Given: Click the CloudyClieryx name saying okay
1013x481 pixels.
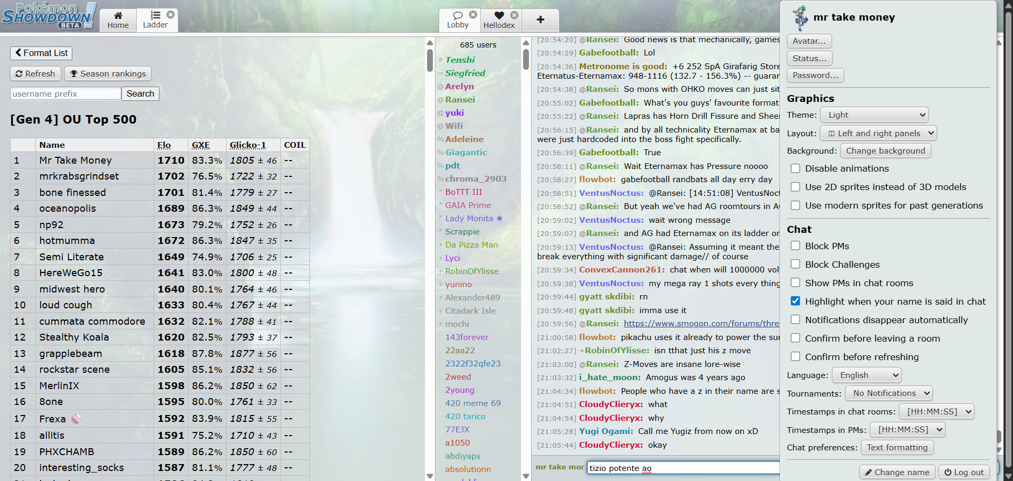Looking at the screenshot, I should [x=611, y=445].
